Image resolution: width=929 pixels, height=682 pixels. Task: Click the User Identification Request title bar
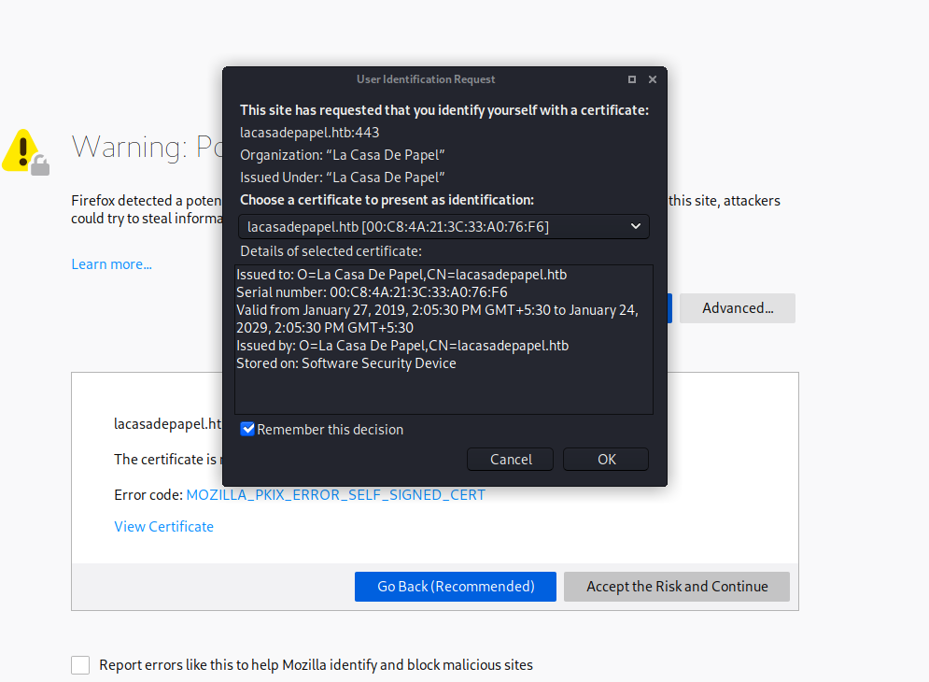pyautogui.click(x=426, y=79)
